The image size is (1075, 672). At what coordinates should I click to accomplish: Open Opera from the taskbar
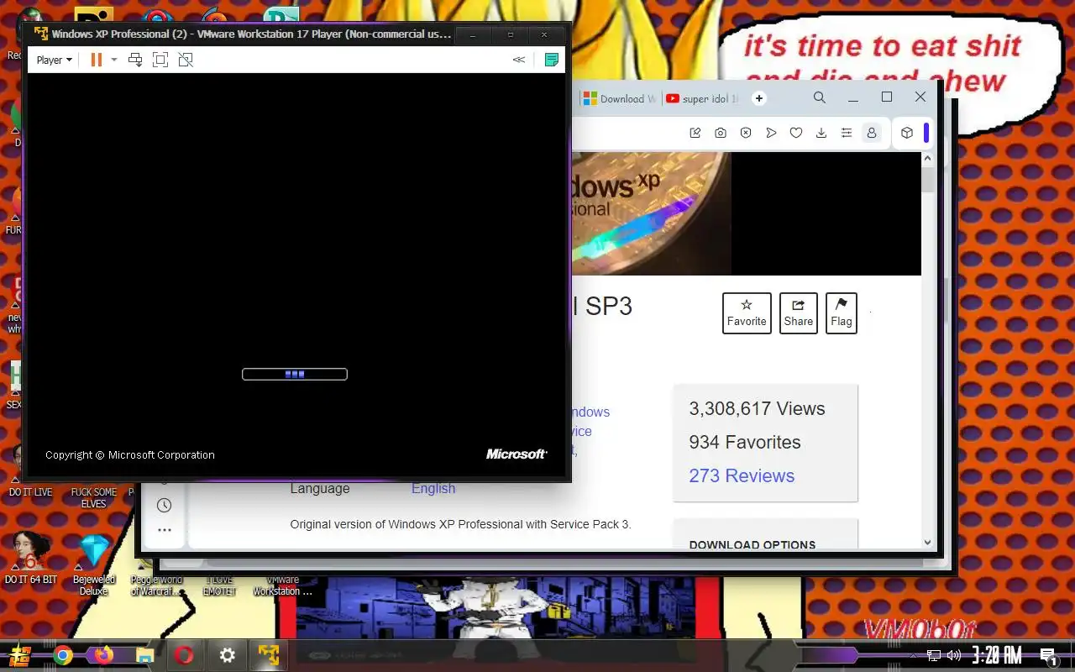click(185, 655)
